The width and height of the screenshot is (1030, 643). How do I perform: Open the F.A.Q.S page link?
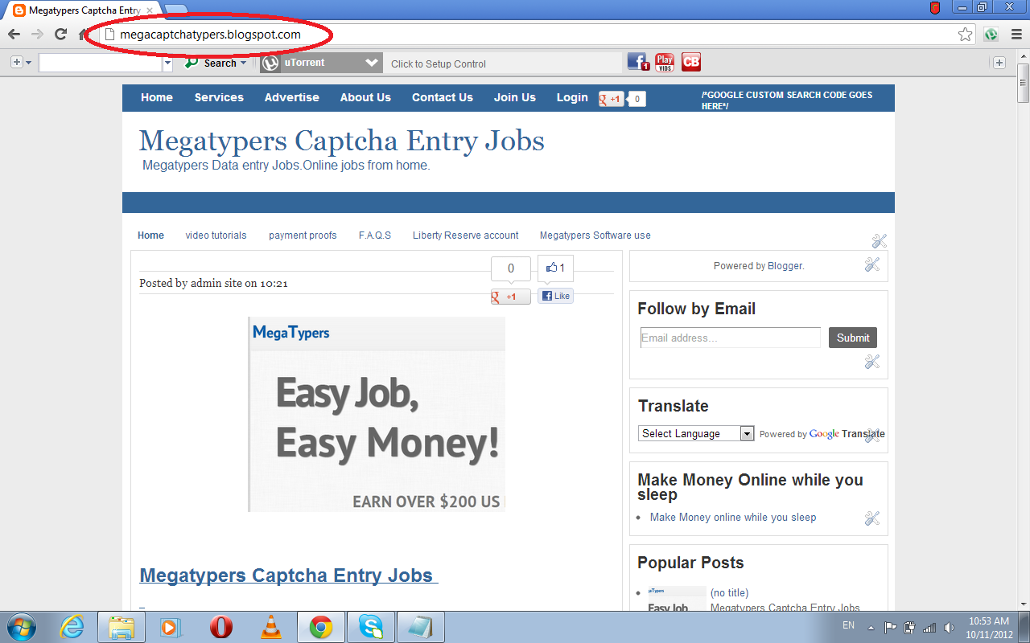[375, 235]
